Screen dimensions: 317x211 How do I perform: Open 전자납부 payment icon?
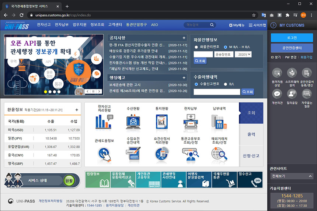(191, 122)
